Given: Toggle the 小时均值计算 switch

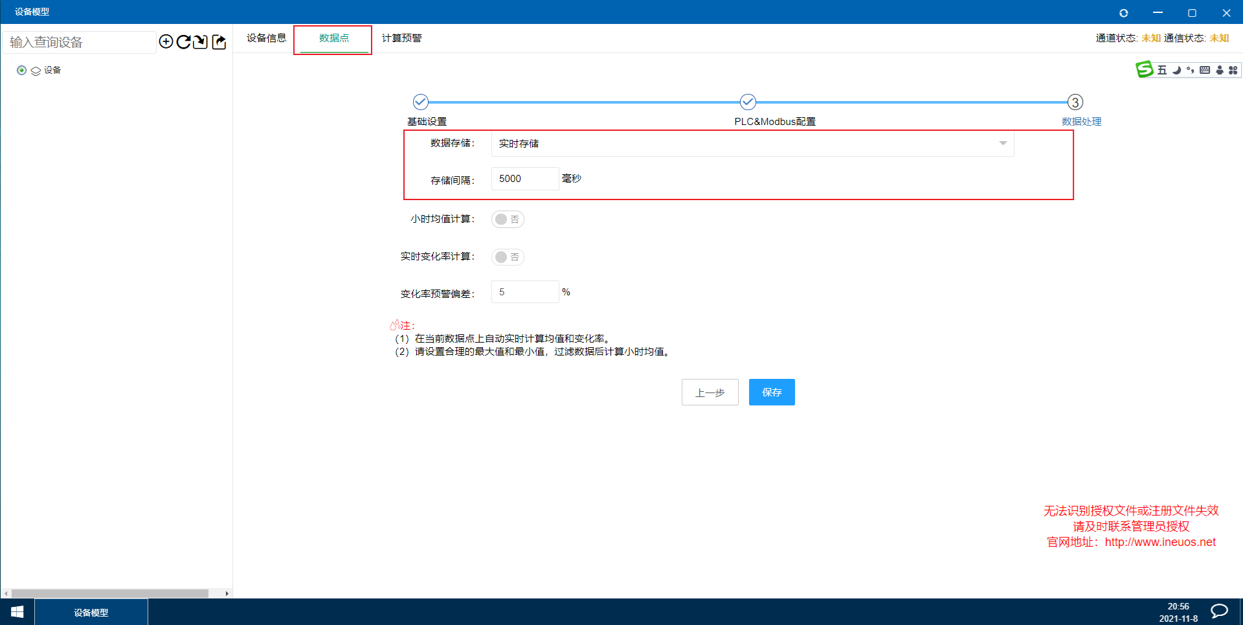Looking at the screenshot, I should pyautogui.click(x=508, y=220).
